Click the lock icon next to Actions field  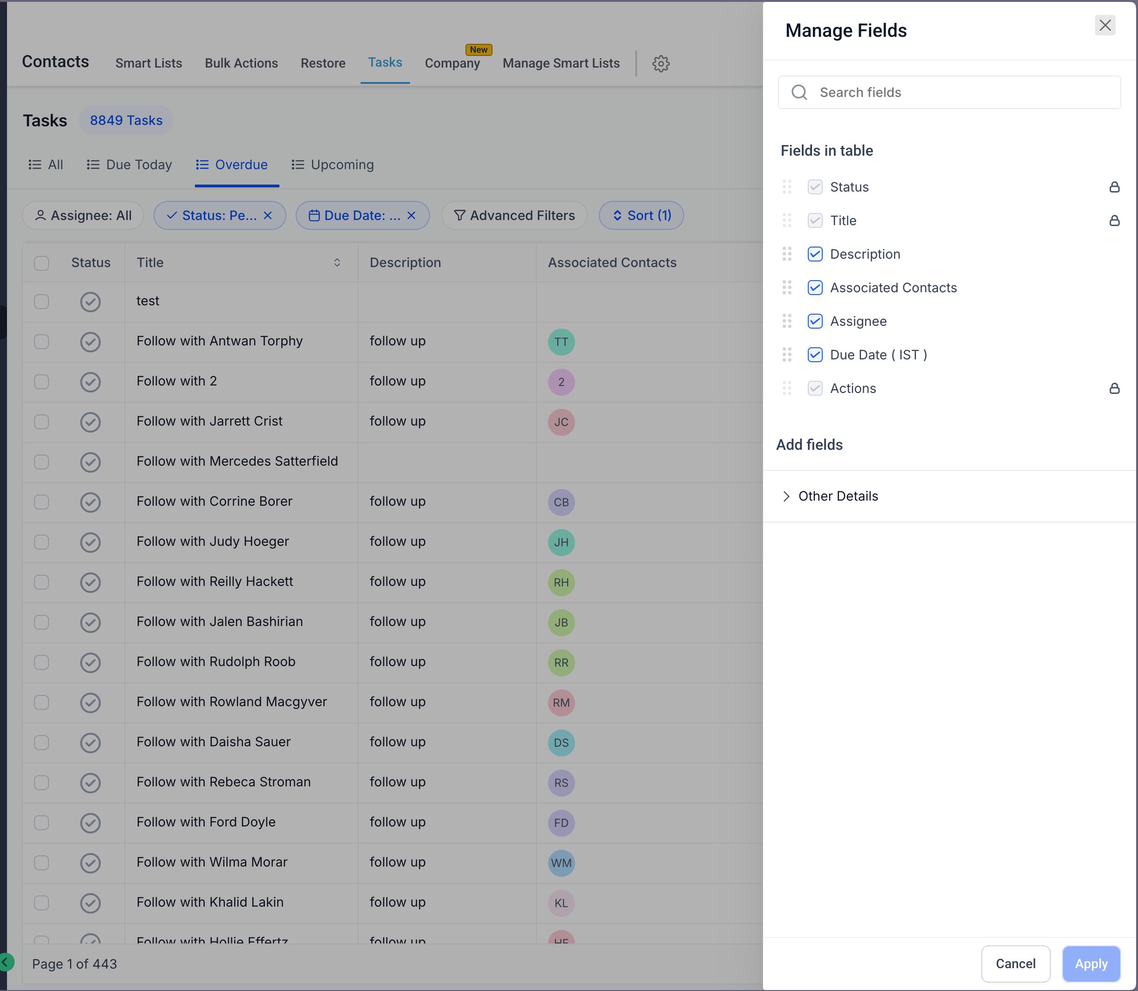coord(1114,388)
